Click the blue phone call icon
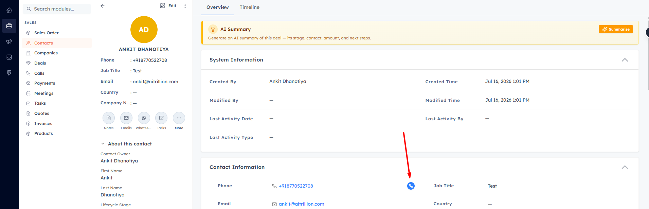This screenshot has height=209, width=649. [x=411, y=186]
